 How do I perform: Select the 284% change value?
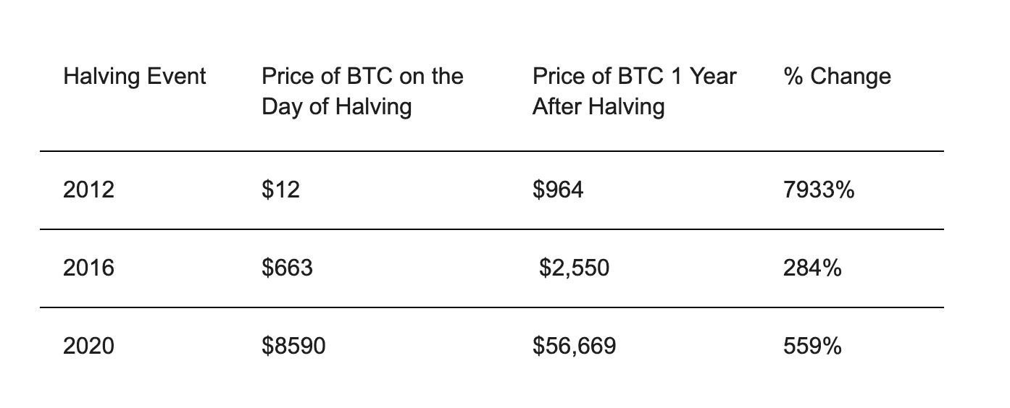point(812,268)
